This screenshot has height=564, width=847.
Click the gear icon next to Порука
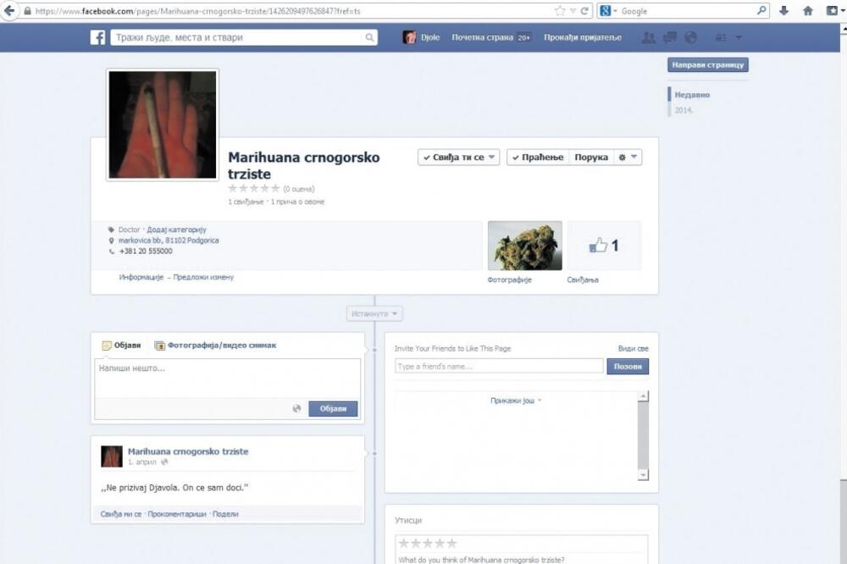[x=622, y=157]
